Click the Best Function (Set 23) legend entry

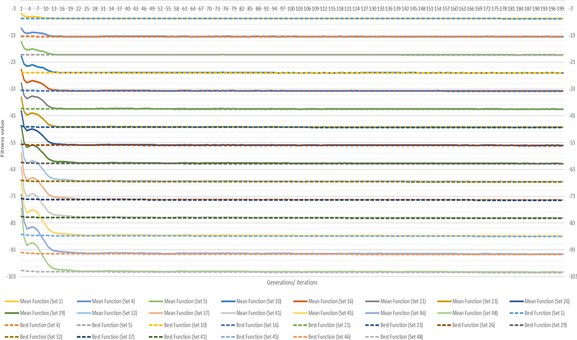pos(394,325)
